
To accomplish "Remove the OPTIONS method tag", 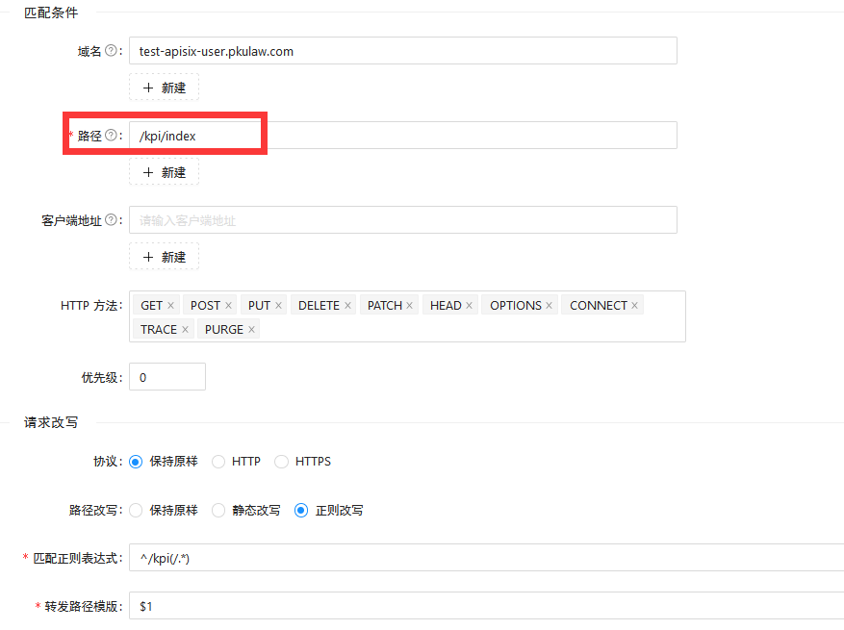I will click(x=549, y=306).
